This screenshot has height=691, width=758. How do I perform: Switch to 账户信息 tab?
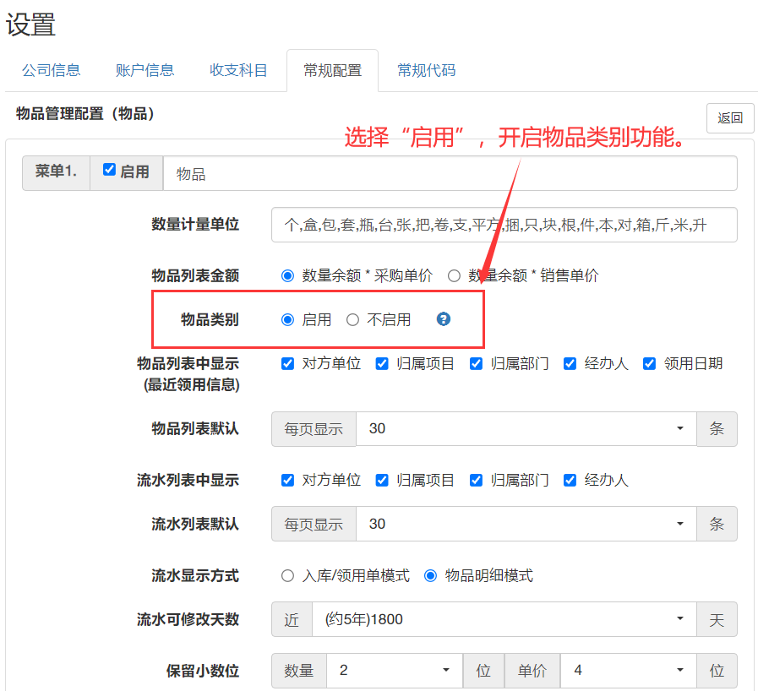[x=145, y=70]
